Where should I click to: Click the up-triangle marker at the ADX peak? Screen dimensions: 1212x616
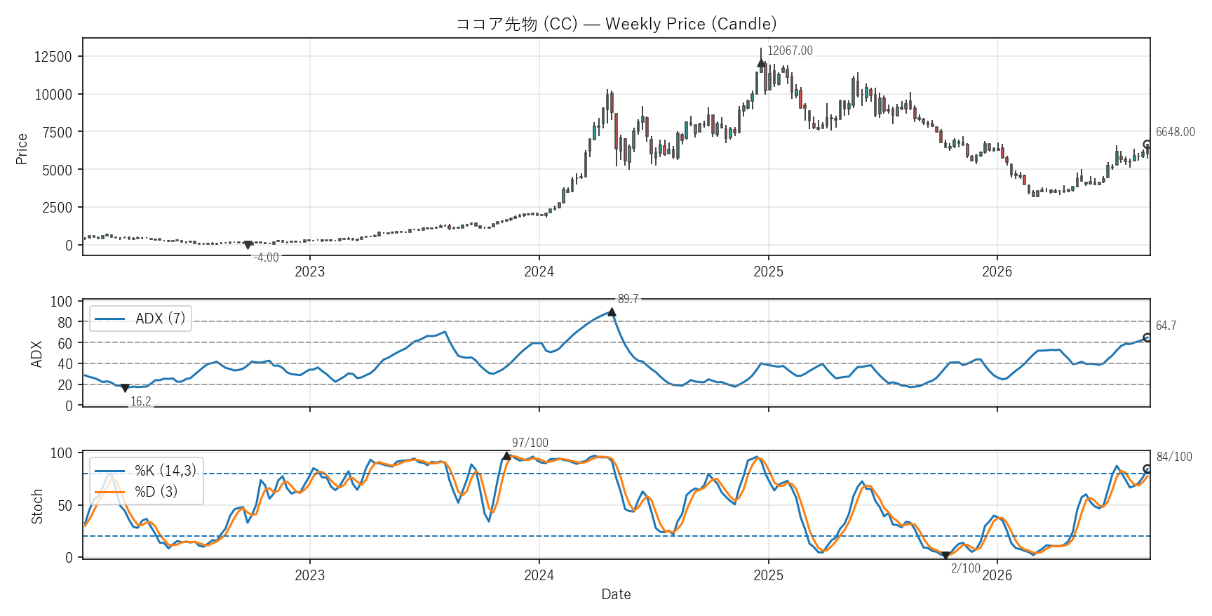(612, 312)
